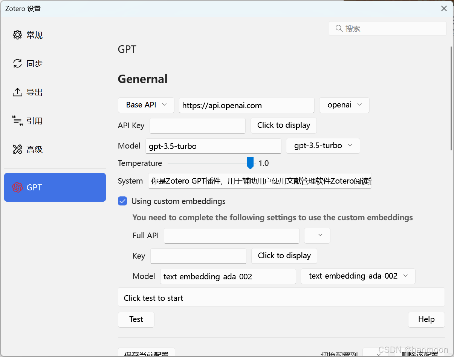Expand the text-embedding-ada-002 dropdown

(358, 276)
